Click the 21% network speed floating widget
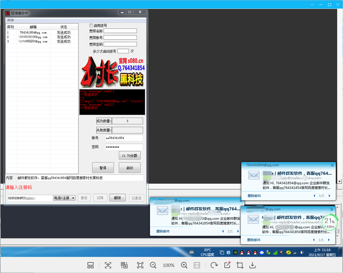 pyautogui.click(x=330, y=222)
